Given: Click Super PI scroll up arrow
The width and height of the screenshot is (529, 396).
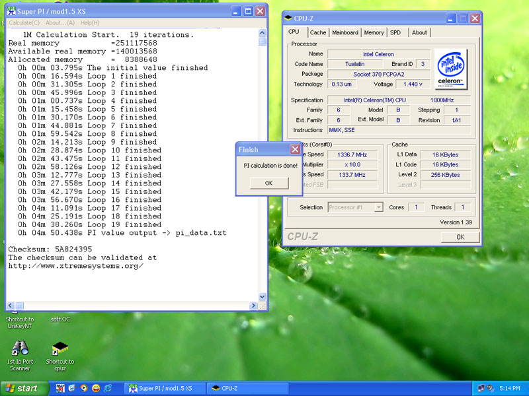Looking at the screenshot, I should point(262,32).
